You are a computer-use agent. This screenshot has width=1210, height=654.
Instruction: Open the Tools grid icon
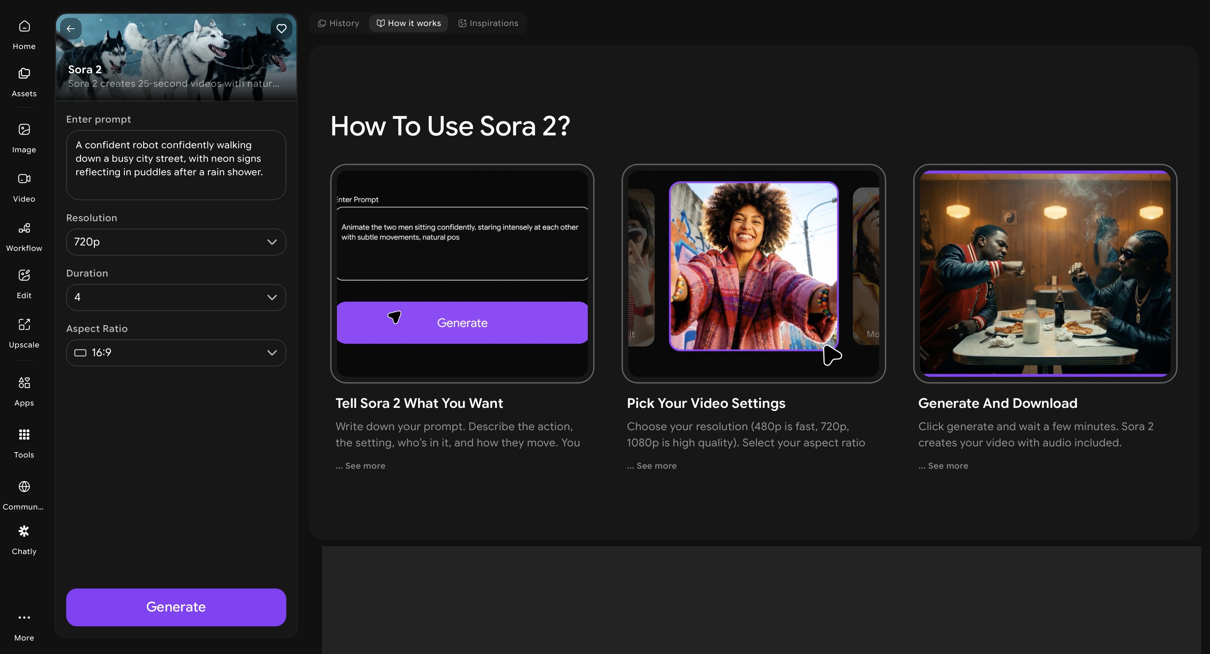pos(24,435)
